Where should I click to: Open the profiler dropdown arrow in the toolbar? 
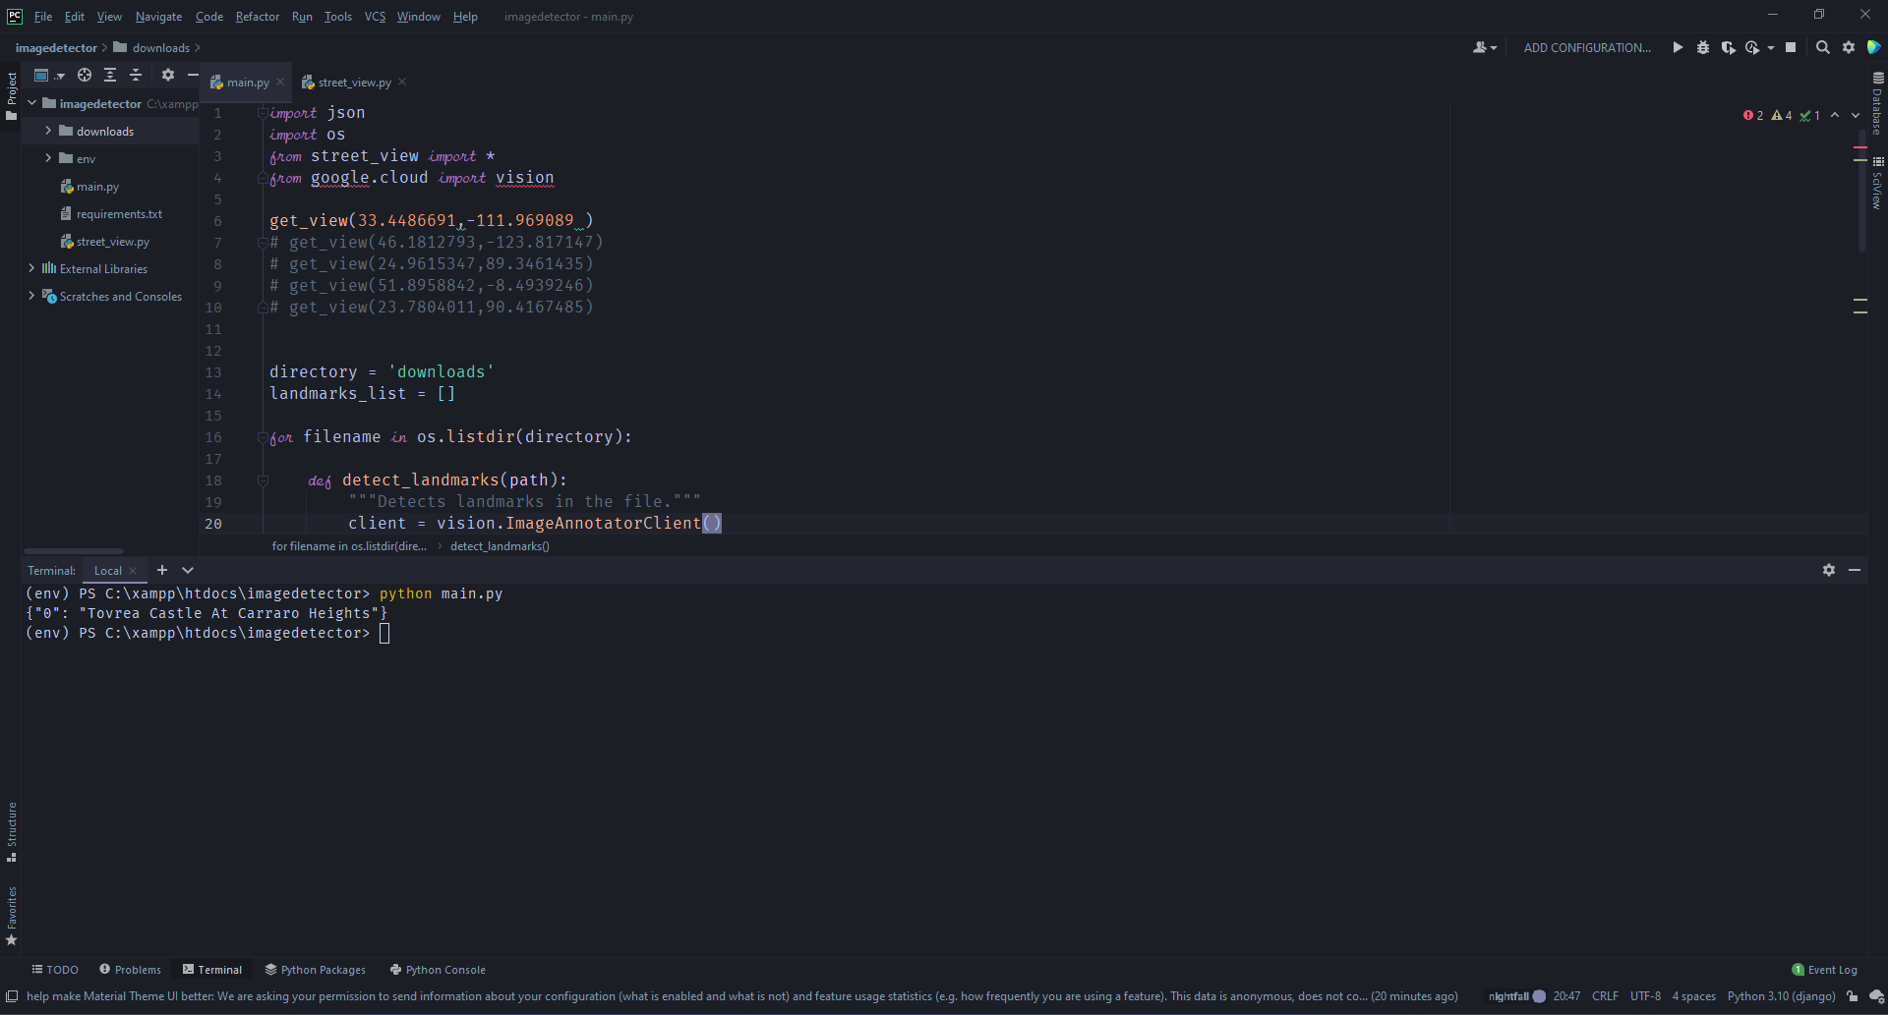point(1770,47)
